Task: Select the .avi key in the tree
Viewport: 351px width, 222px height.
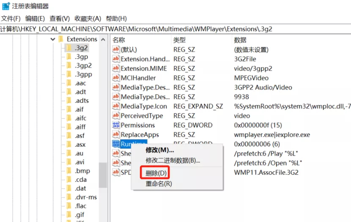Action: tap(80, 162)
